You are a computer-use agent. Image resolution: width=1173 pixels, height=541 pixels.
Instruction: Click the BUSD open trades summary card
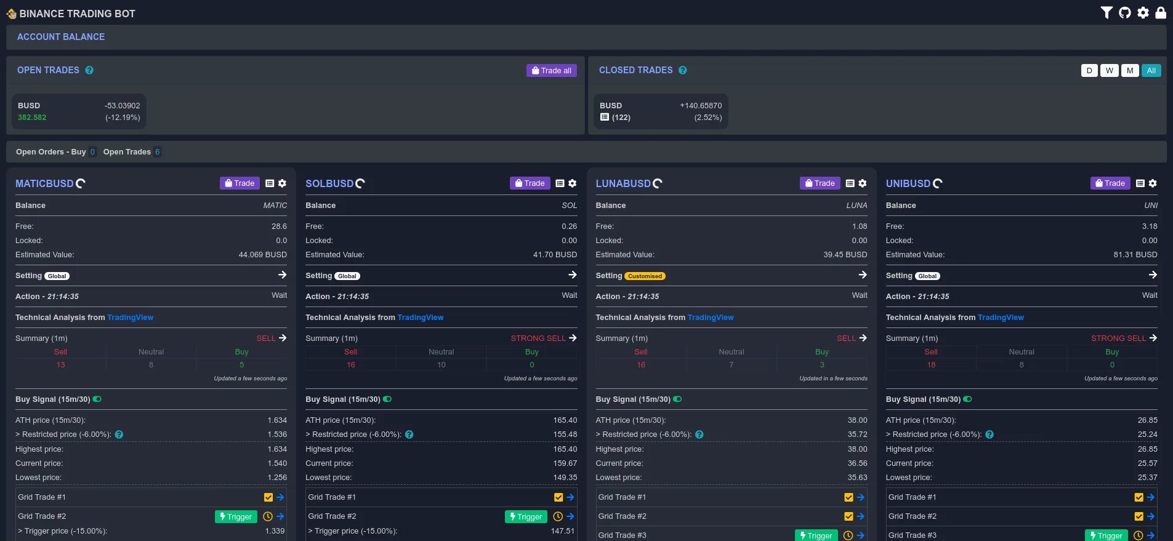click(x=79, y=111)
